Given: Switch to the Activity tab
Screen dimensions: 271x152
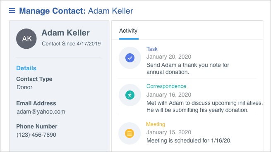Looking at the screenshot, I should [x=128, y=31].
